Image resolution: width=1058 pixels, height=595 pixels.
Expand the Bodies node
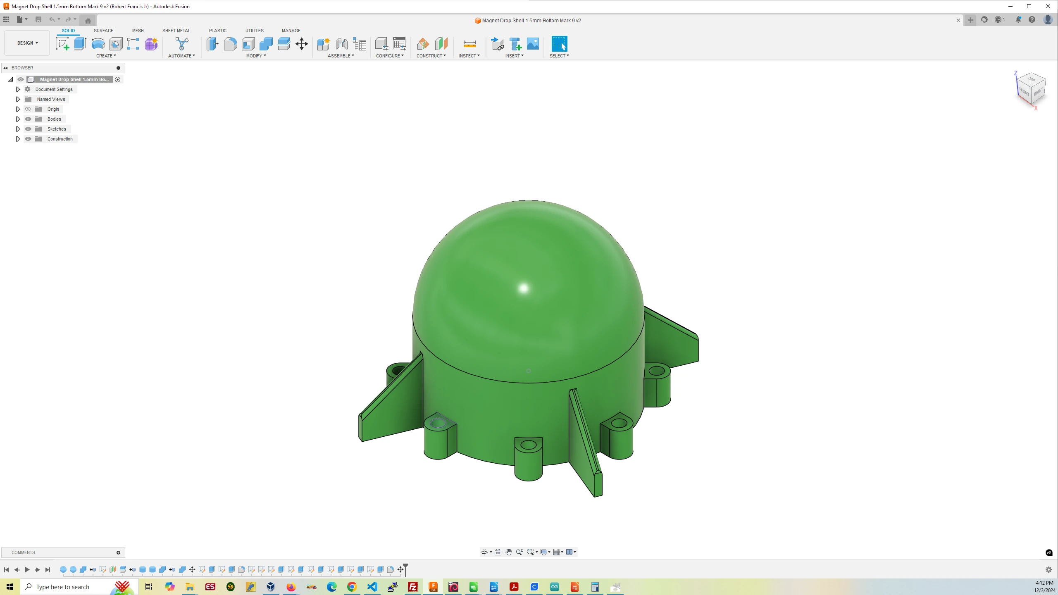point(18,119)
